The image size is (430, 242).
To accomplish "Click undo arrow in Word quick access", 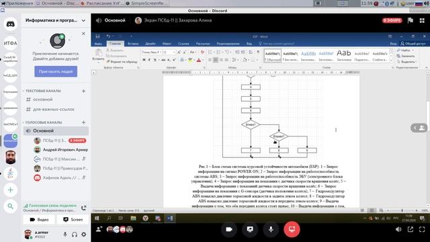I will 108,36.
